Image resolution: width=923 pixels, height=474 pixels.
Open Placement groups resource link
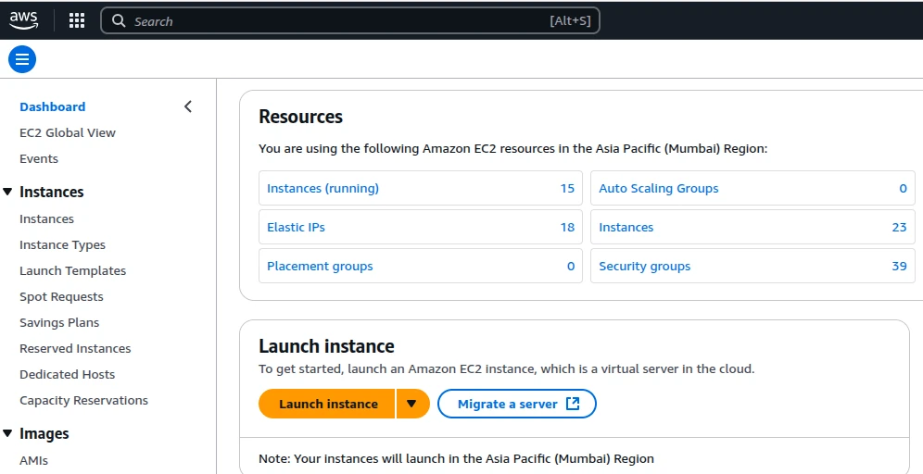point(320,266)
